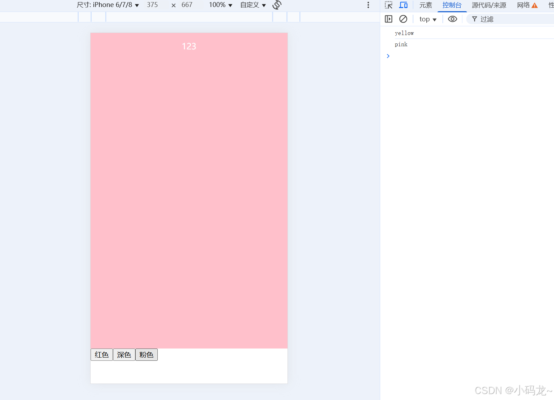
Task: Open the iPhone 6/7/8 size dropdown
Action: [x=108, y=5]
